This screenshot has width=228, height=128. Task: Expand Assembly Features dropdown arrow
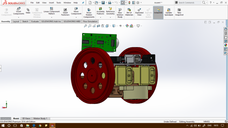(100, 18)
